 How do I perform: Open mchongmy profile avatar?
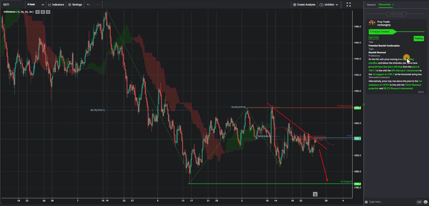pos(372,23)
